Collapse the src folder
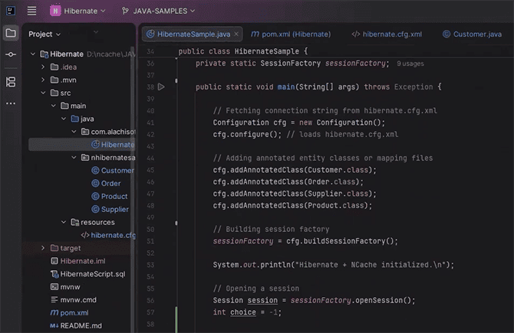 tap(43, 93)
